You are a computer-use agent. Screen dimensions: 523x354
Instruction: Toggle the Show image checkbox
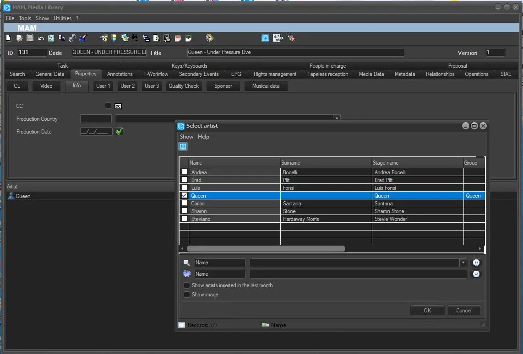pos(187,295)
